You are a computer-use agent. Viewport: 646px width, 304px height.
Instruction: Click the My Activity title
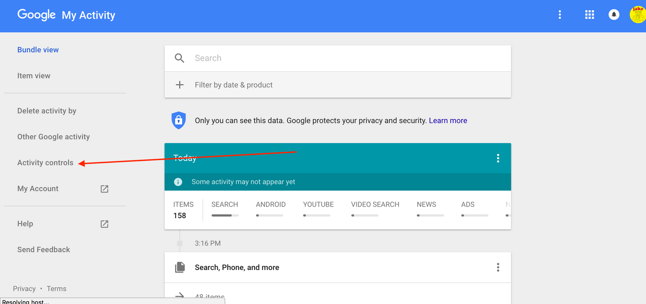coord(88,15)
